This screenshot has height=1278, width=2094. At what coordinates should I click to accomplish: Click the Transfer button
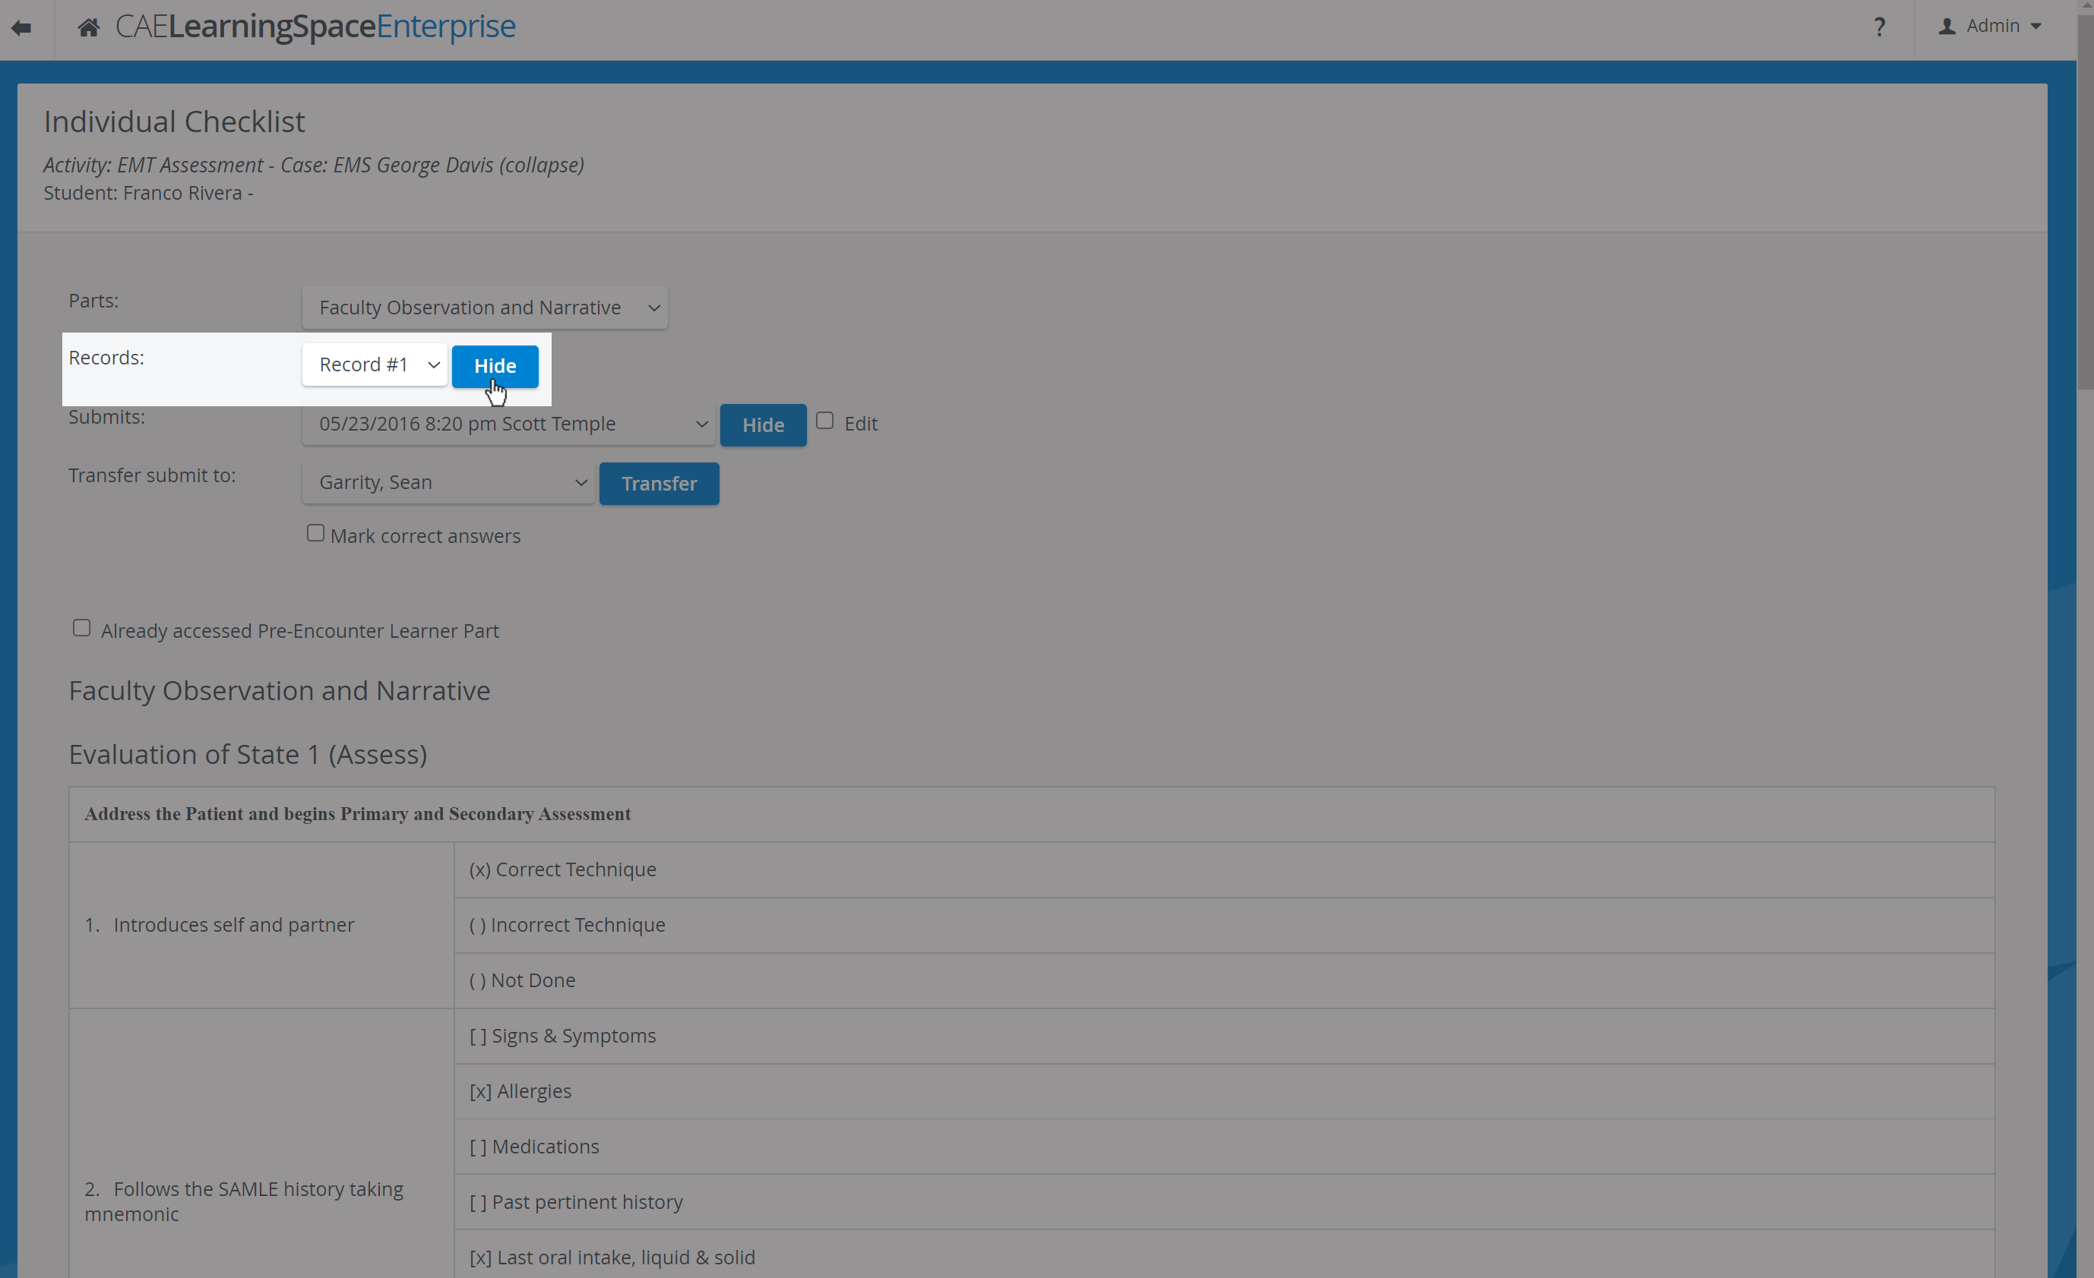tap(659, 484)
